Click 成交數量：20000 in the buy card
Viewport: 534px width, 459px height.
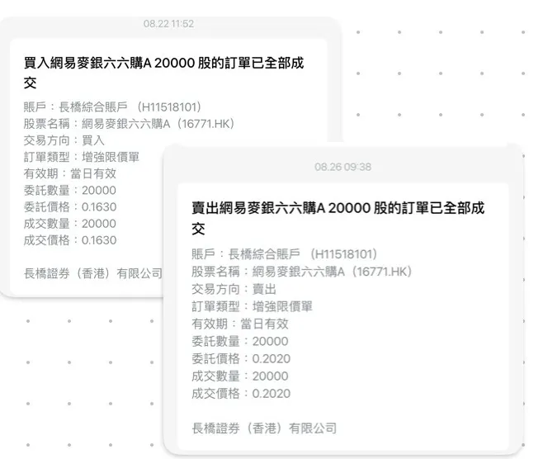coord(70,224)
